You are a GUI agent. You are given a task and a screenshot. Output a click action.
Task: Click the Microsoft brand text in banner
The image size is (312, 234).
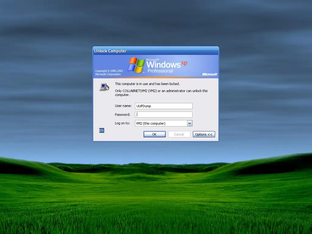click(x=210, y=74)
